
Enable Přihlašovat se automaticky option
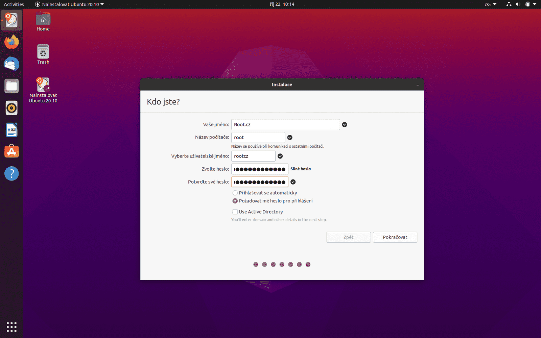coord(235,193)
